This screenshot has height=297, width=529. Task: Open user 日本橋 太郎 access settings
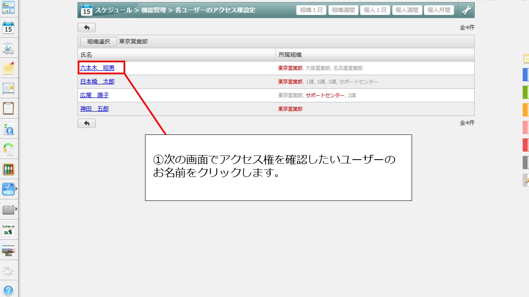97,82
